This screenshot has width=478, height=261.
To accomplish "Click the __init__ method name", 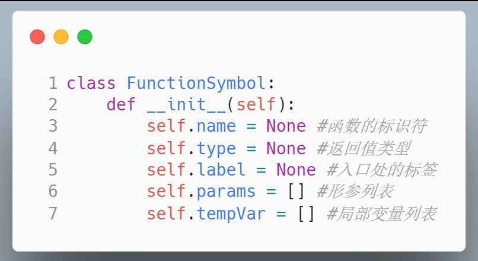I will pyautogui.click(x=187, y=104).
